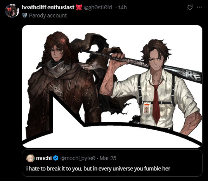
Task: Click the Parody account mask icon
Action: [x=24, y=16]
